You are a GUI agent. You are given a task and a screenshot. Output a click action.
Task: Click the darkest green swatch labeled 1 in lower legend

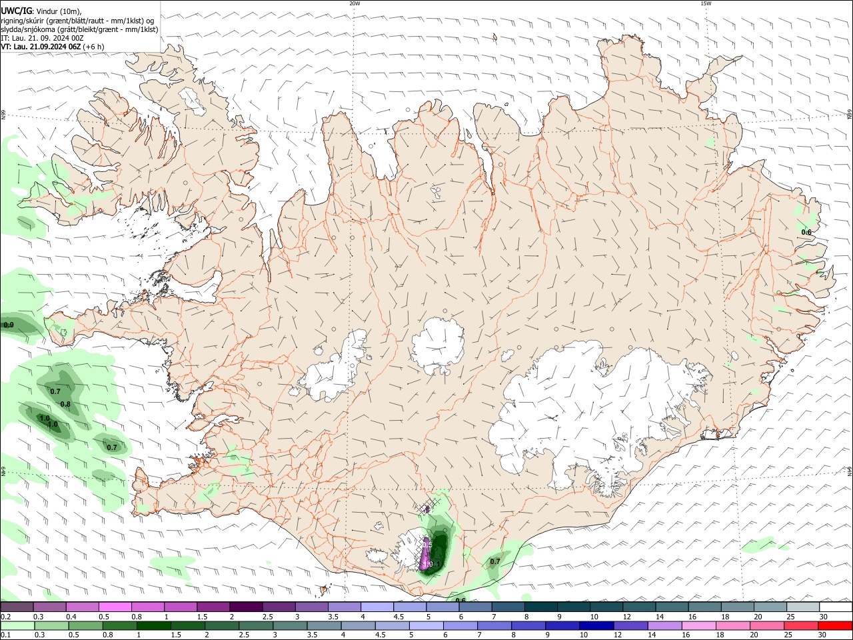pyautogui.click(x=154, y=625)
